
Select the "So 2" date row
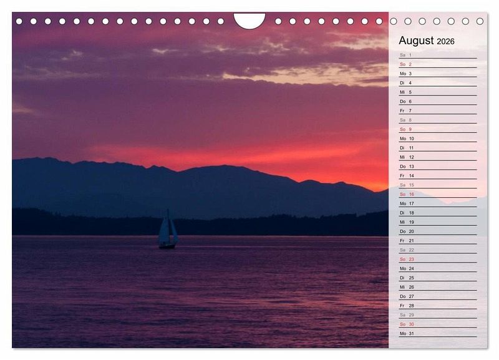pyautogui.click(x=438, y=64)
